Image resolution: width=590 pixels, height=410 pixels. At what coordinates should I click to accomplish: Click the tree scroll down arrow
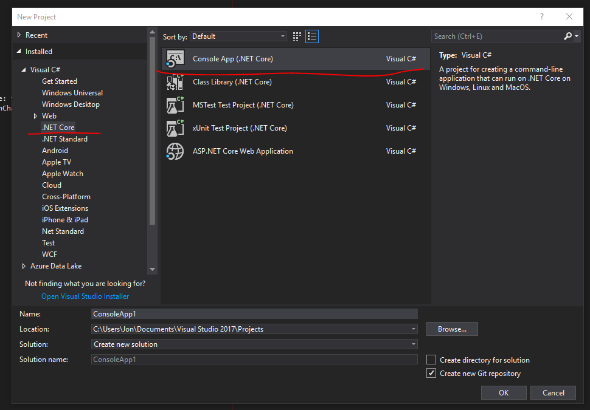click(152, 270)
